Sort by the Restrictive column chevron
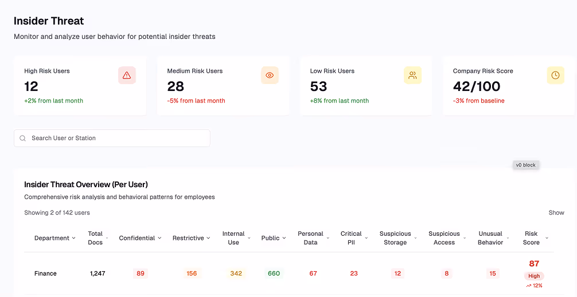Viewport: 577px width, 297px height. coord(208,238)
